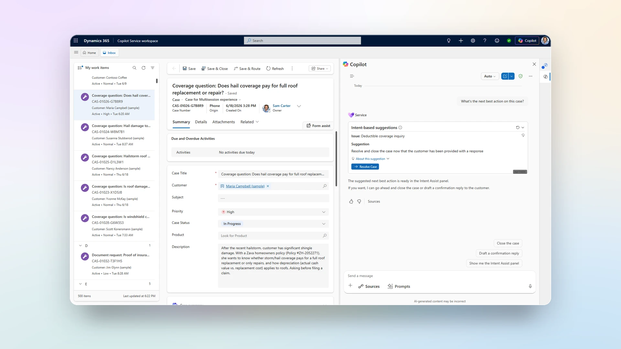The width and height of the screenshot is (621, 349).
Task: Choose Show me the Intent Assist panel
Action: click(494, 263)
